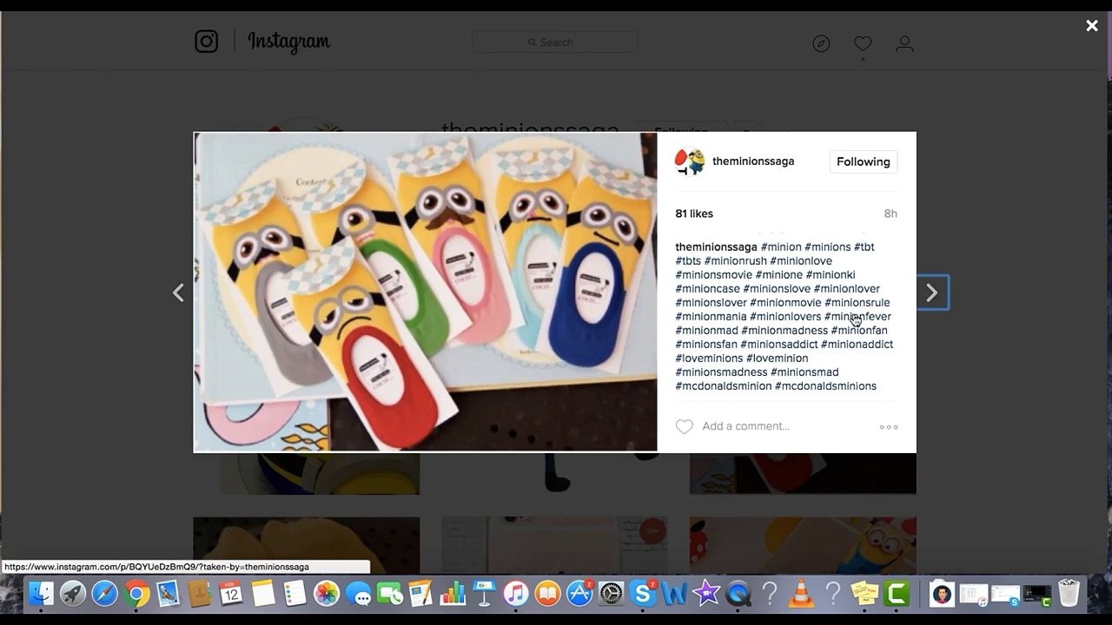
Task: Launch Launchpad from the Dock
Action: tap(73, 594)
